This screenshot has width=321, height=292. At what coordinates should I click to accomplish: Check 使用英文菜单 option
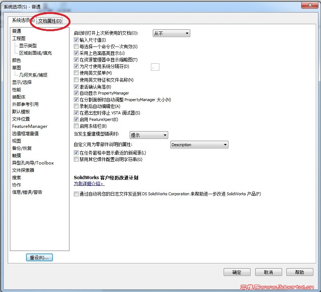[76, 73]
